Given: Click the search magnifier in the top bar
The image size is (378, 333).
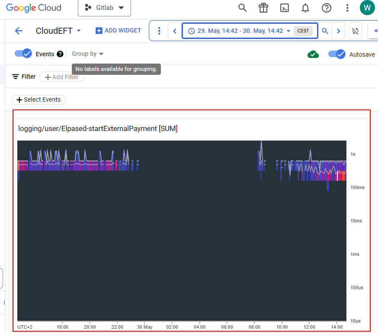Looking at the screenshot, I should (x=243, y=8).
